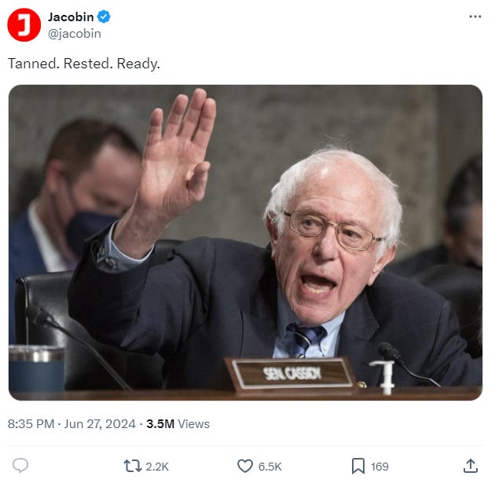Open the share upload arrow icon
Viewport: 495px width, 487px height.
click(x=471, y=466)
